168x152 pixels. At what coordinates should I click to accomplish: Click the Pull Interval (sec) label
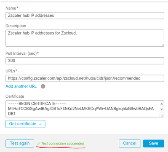point(21,53)
